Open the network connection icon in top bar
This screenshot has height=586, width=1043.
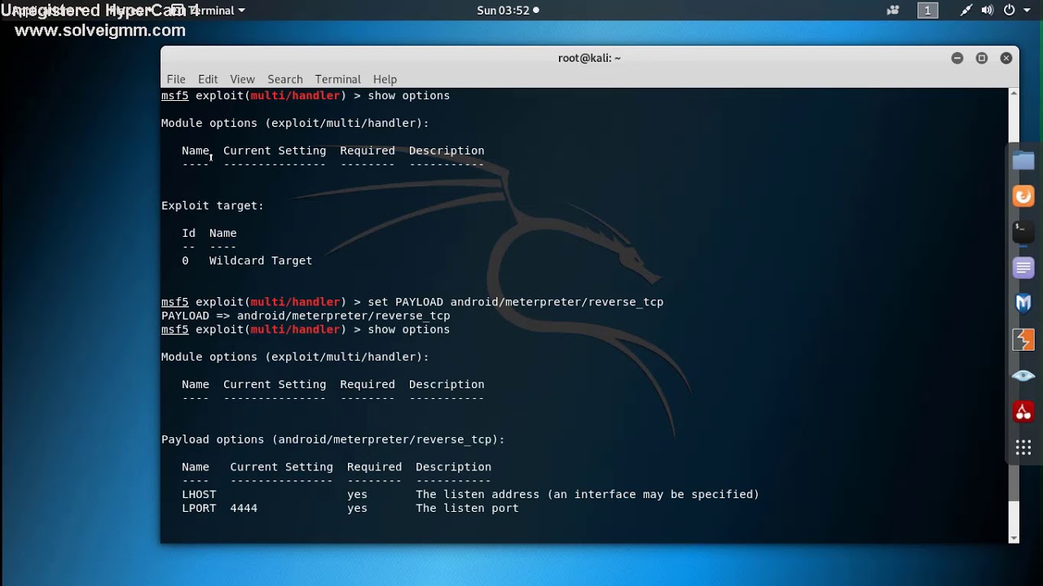(x=966, y=11)
